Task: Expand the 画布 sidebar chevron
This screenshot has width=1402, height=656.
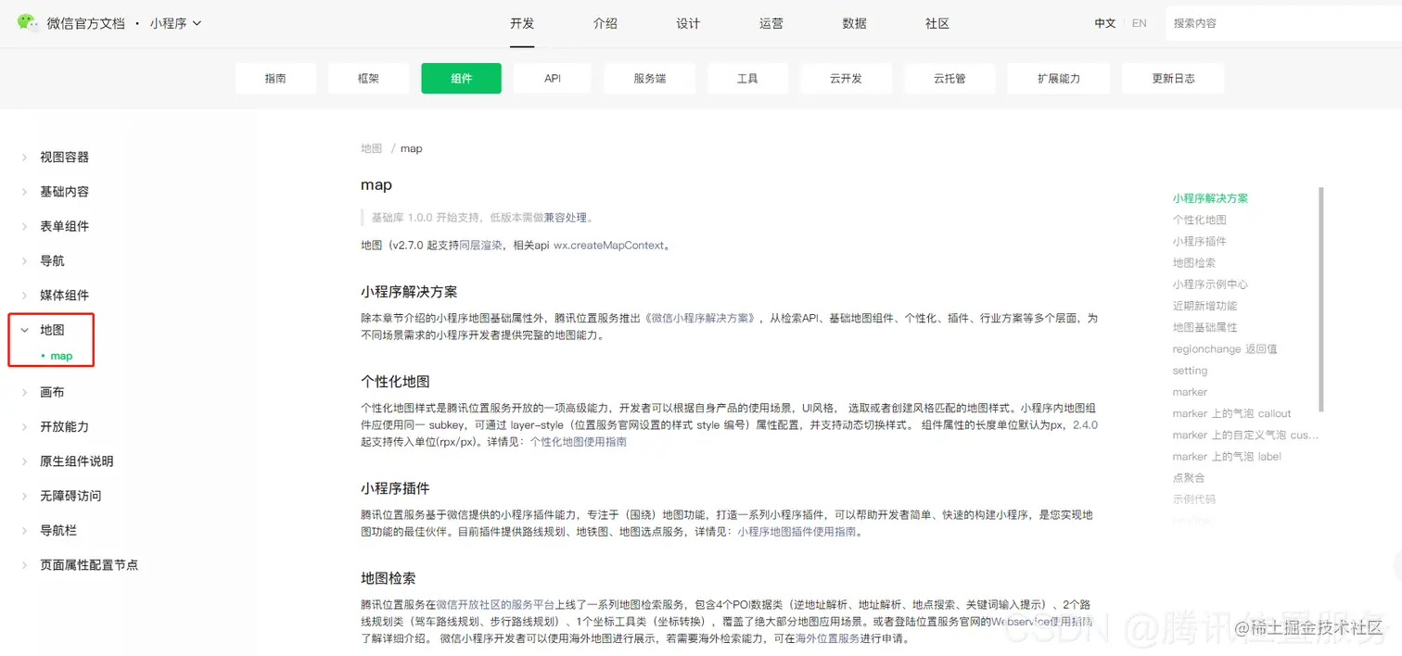Action: pos(25,393)
